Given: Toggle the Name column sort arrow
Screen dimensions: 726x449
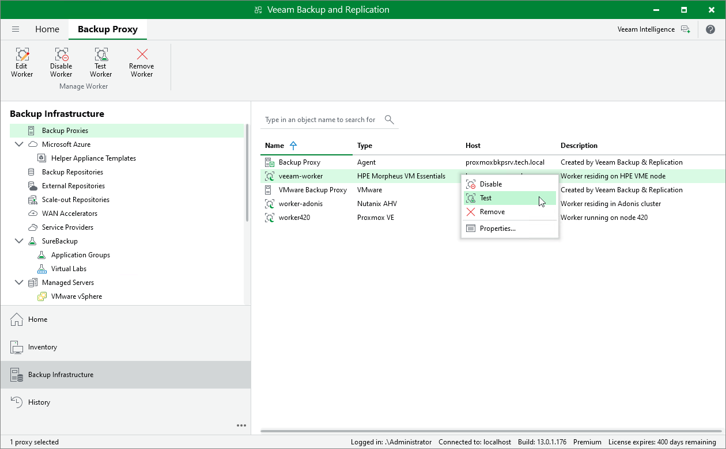Looking at the screenshot, I should point(293,146).
